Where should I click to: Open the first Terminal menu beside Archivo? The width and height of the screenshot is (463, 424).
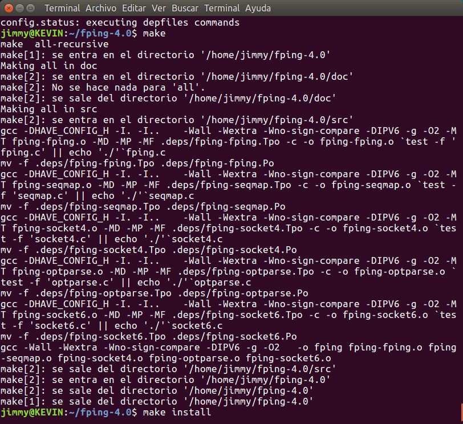tap(62, 9)
